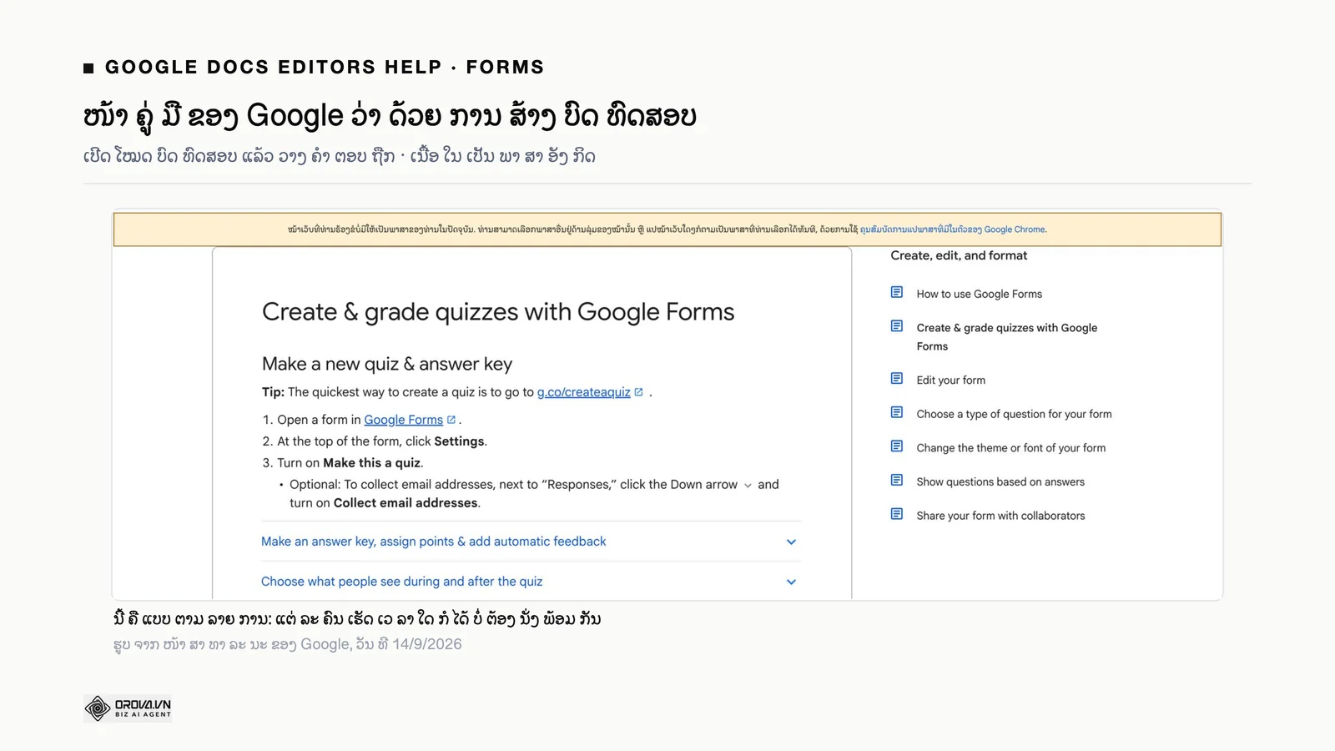1335x751 pixels.
Task: Click the Google Chrome translation link in the banner
Action: click(953, 229)
